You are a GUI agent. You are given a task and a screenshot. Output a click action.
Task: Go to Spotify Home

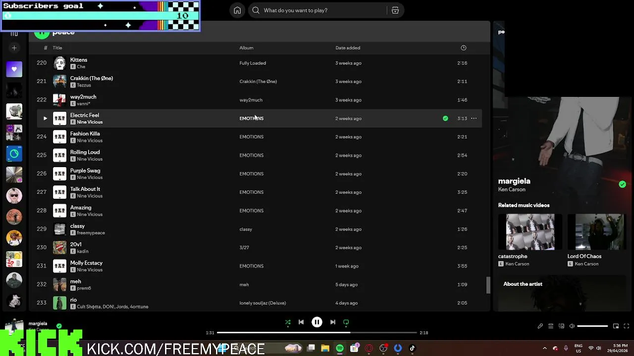[x=237, y=10]
